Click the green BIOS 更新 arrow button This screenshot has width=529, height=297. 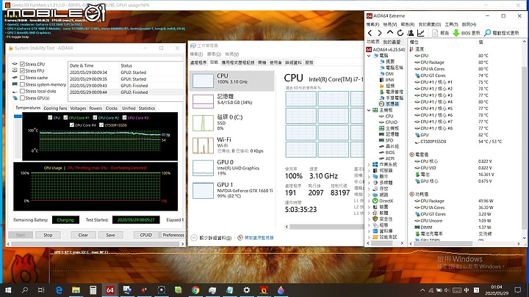coord(467,33)
